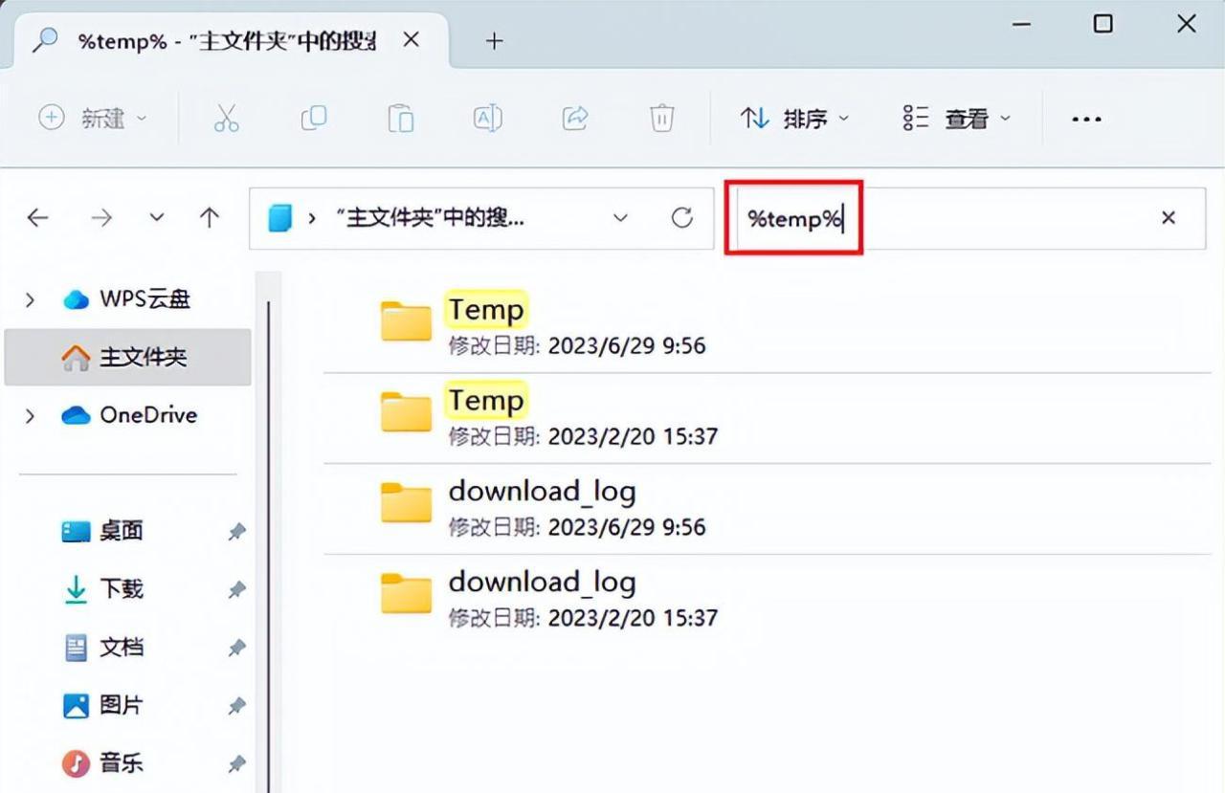Click the pin icon next to 文档
Viewport: 1225px width, 793px height.
pos(236,649)
